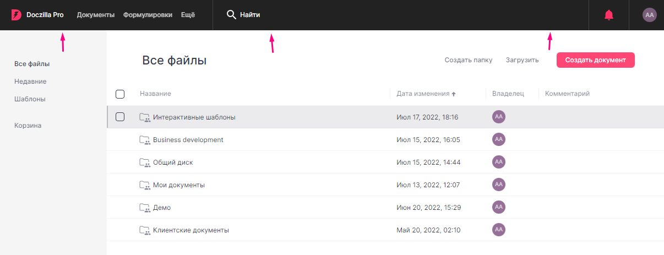Tick the checkbox for Интерактивные шаблоны
The height and width of the screenshot is (255, 664).
(x=120, y=117)
